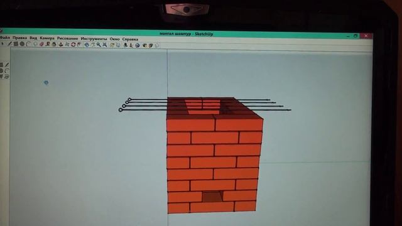Select Rectangle tool in left side toolbar
The height and width of the screenshot is (226, 402).
tap(1, 65)
